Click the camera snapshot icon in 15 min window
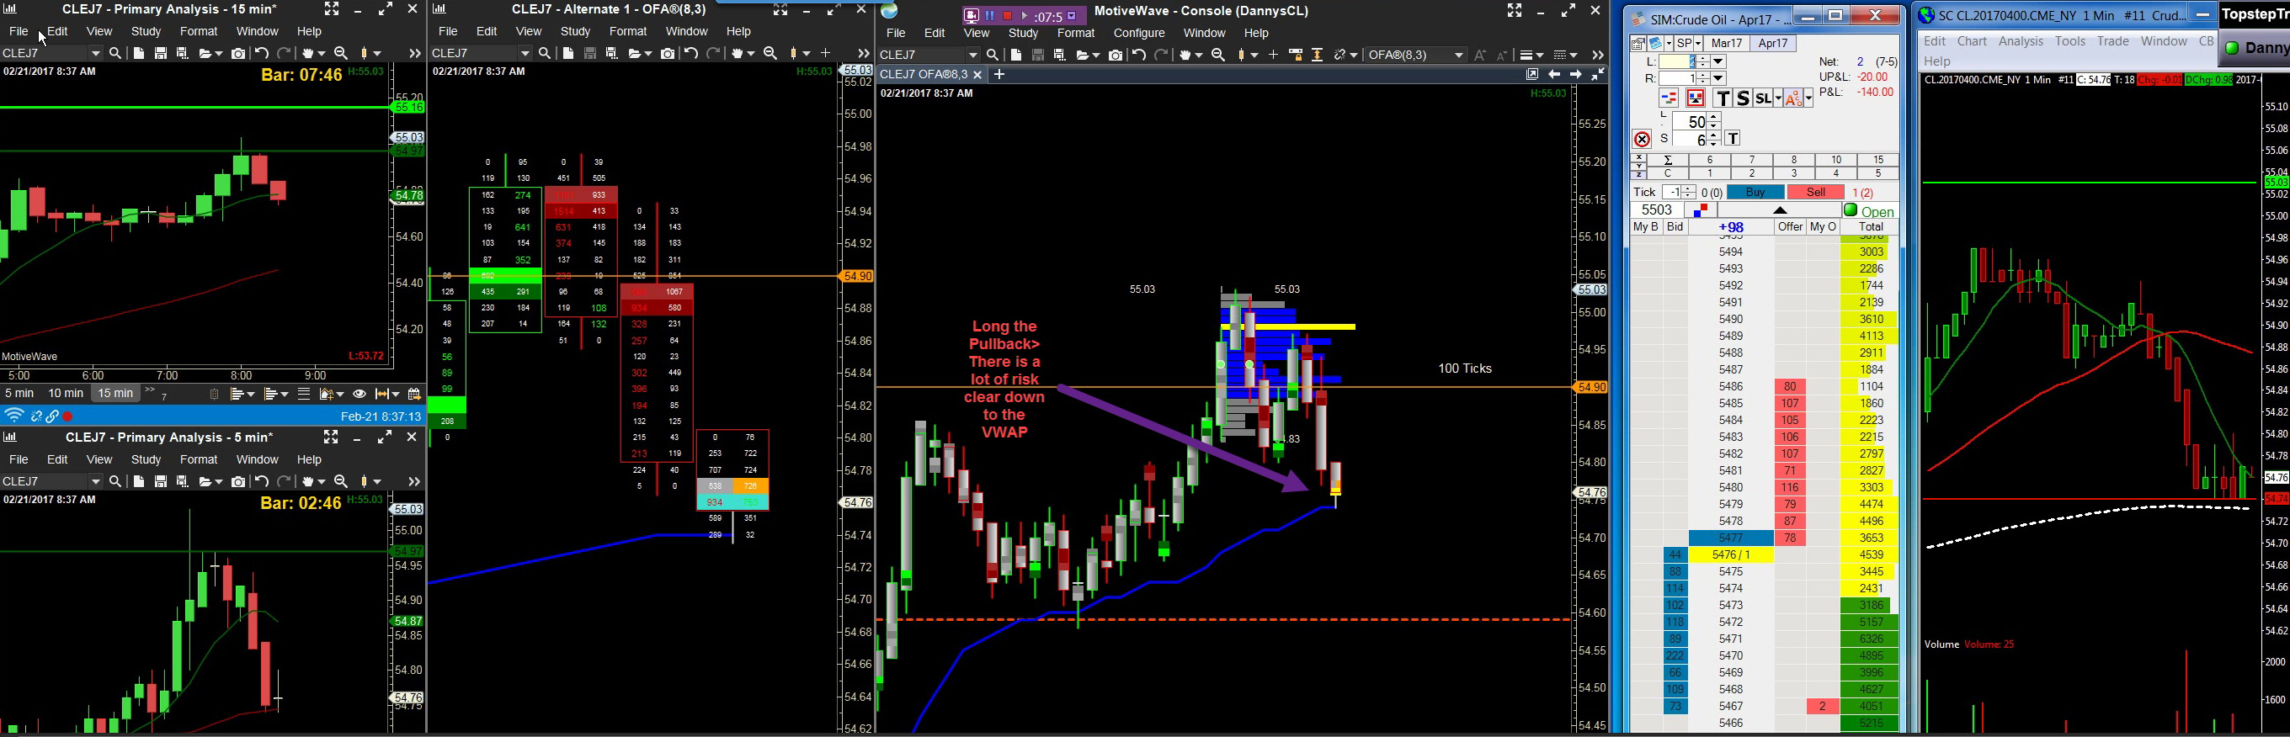The height and width of the screenshot is (737, 2290). 238,53
